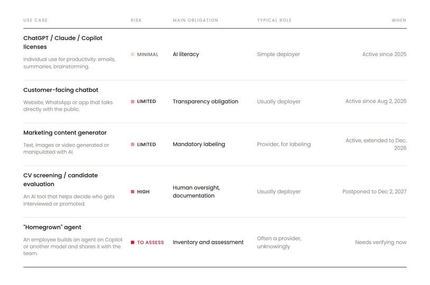Click Postponed to Dec 2, 2027 text

tap(375, 192)
